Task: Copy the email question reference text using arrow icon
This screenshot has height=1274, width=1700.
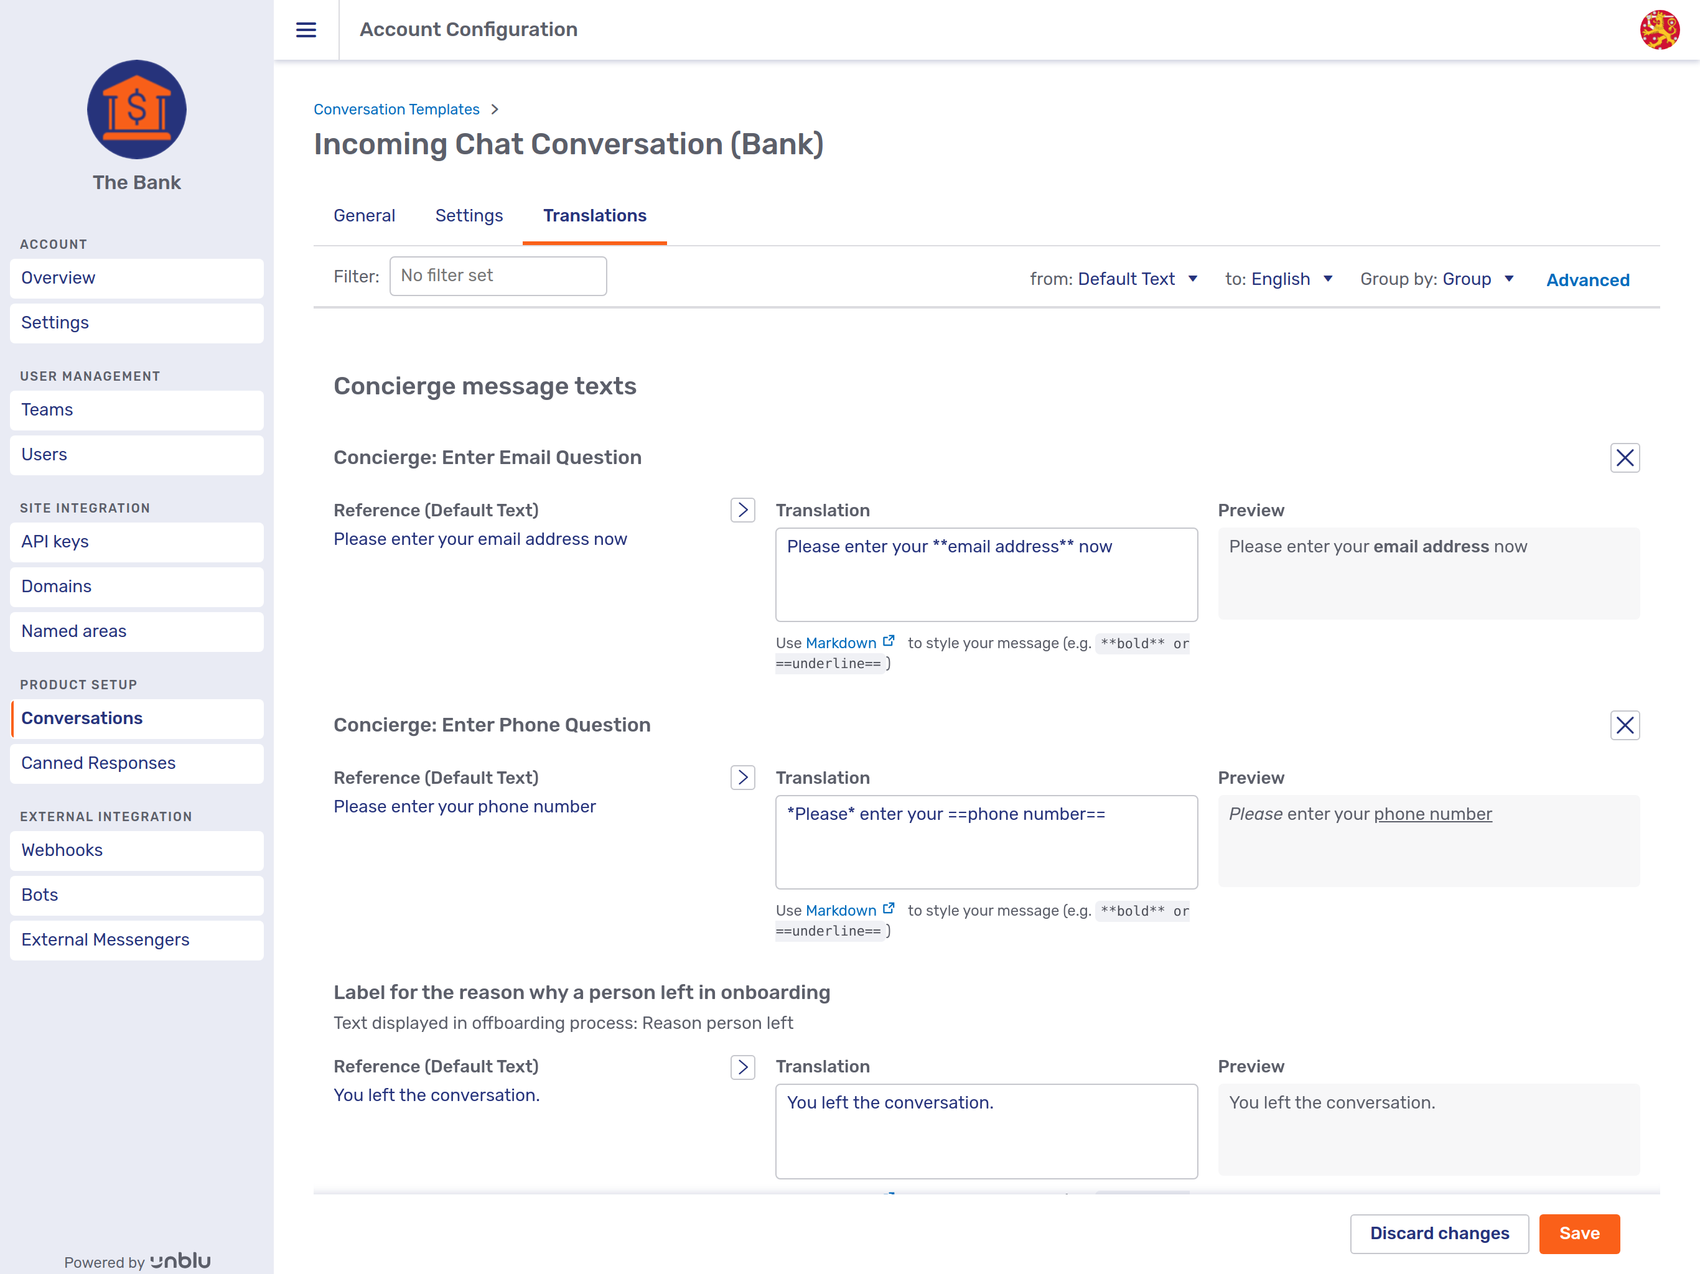Action: [742, 509]
